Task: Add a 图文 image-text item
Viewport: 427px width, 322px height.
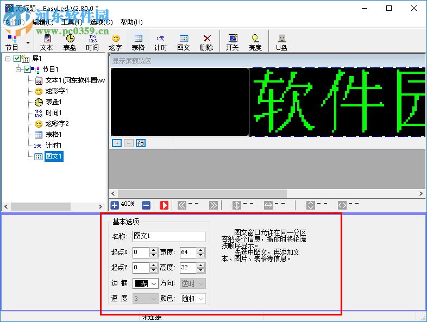Action: pos(184,42)
